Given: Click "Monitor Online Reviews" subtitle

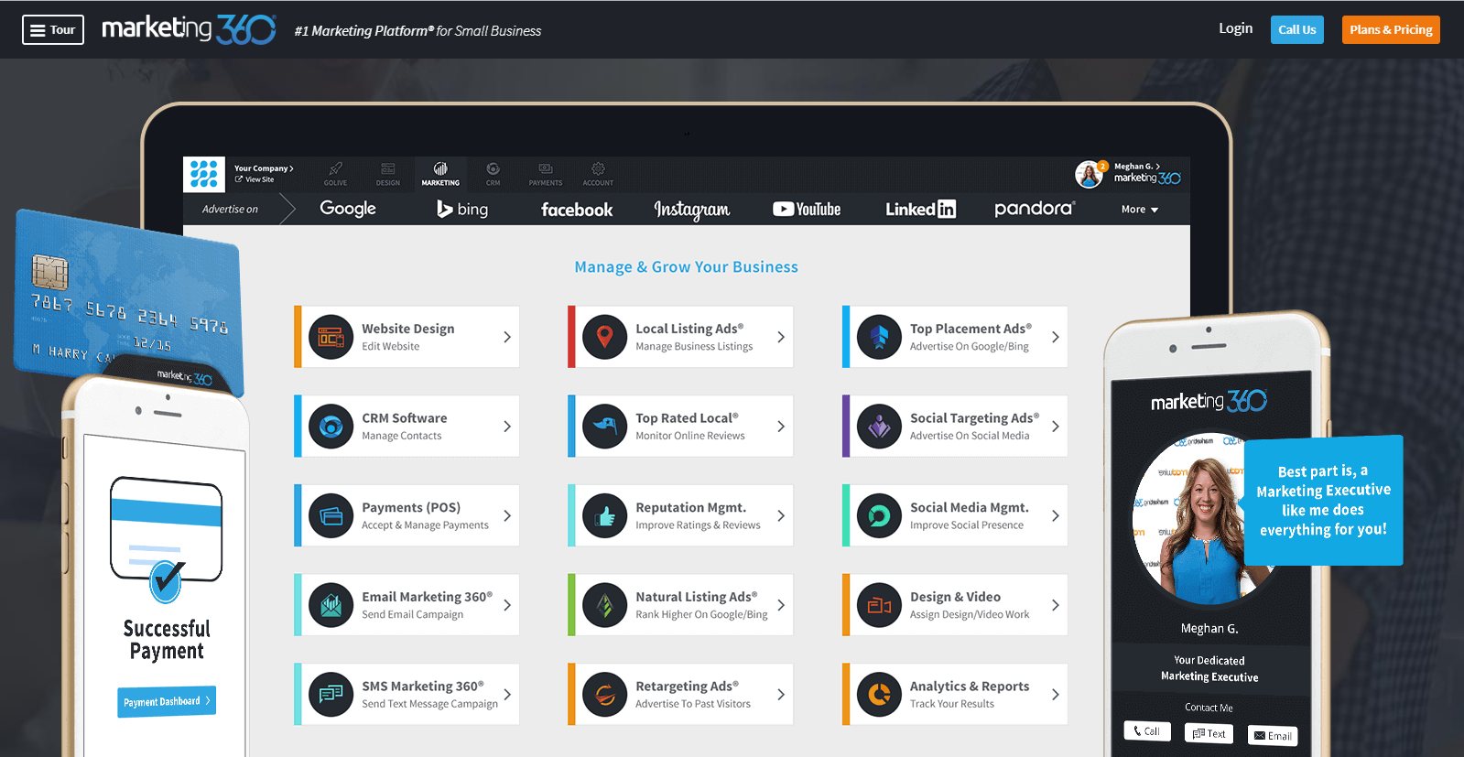Looking at the screenshot, I should [689, 436].
